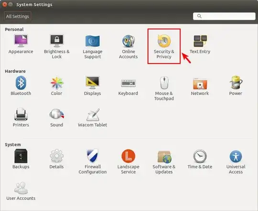The width and height of the screenshot is (258, 211).
Task: Open Online Accounts settings
Action: coord(129,46)
